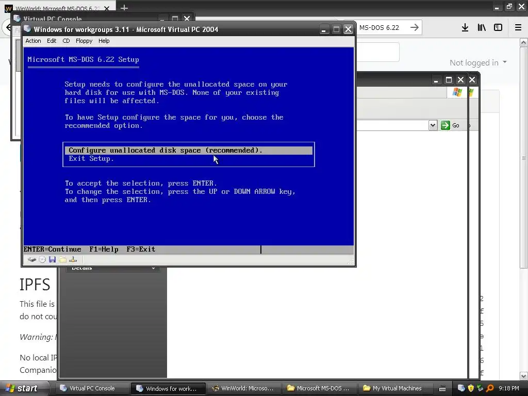This screenshot has width=528, height=396.
Task: Select 'Configure unallocated disk space' option
Action: [x=189, y=150]
